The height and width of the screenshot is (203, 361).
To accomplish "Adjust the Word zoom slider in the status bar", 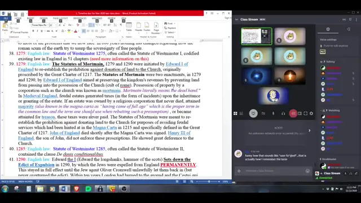I will coord(209,182).
